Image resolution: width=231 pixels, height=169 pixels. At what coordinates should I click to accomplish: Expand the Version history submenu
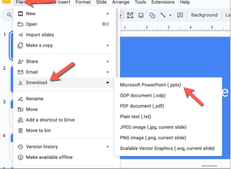tap(108, 147)
